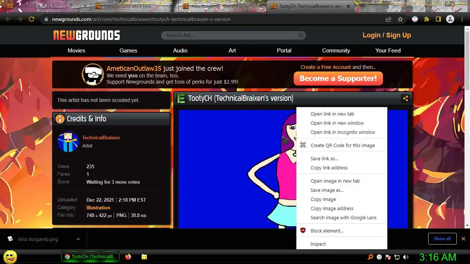Click Create a Free Account link

pyautogui.click(x=326, y=67)
